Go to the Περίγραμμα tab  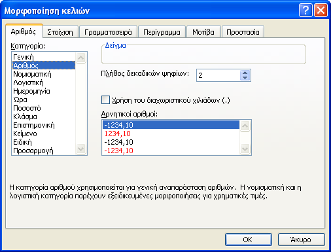pyautogui.click(x=162, y=32)
